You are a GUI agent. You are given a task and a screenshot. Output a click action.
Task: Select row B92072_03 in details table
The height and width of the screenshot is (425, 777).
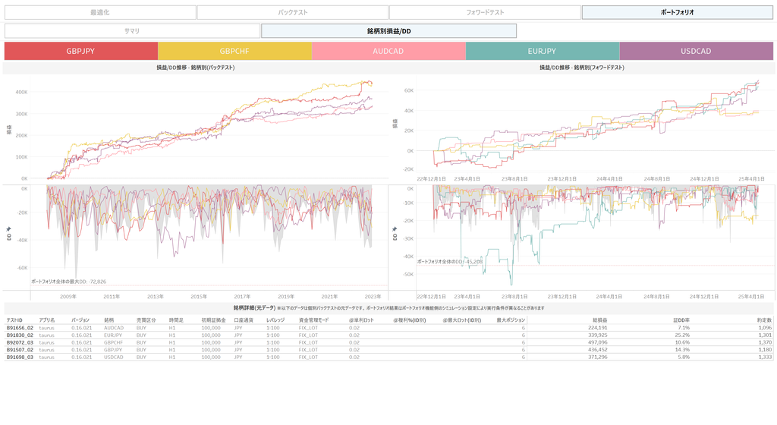(x=20, y=342)
